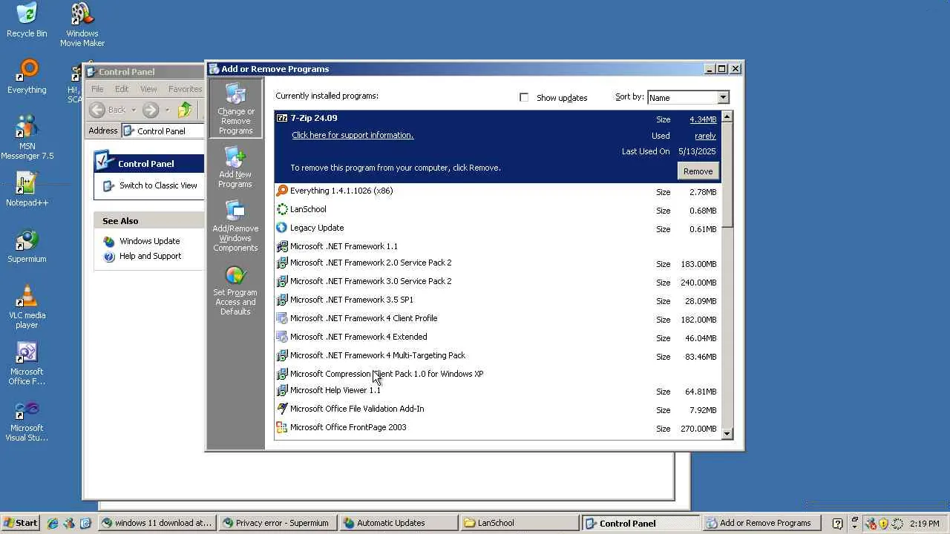This screenshot has width=950, height=534.
Task: Open Notepad++ desktop icon
Action: tap(27, 190)
